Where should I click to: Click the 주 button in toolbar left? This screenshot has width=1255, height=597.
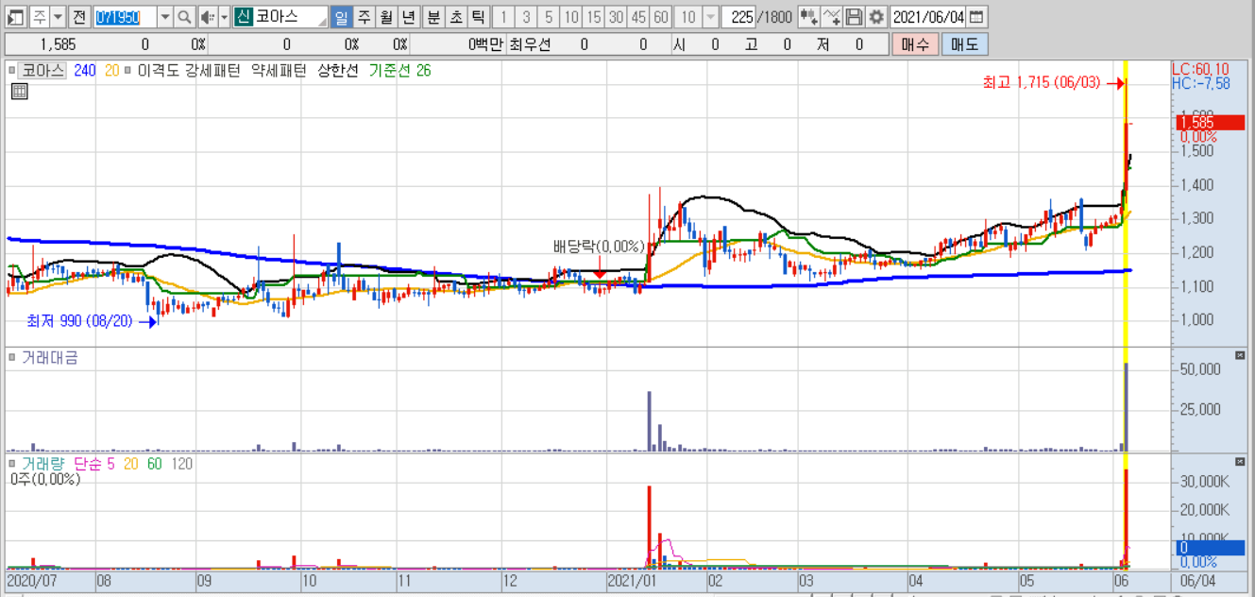pos(39,17)
